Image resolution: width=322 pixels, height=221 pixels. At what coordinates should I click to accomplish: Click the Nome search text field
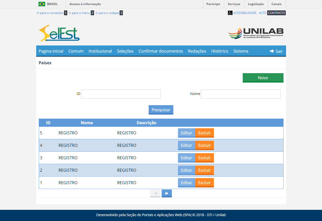(x=241, y=94)
